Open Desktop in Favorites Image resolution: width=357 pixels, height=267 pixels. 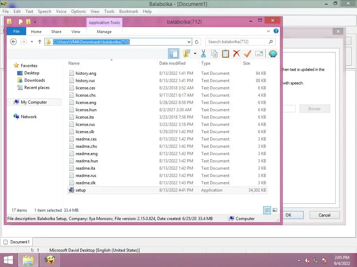click(32, 73)
